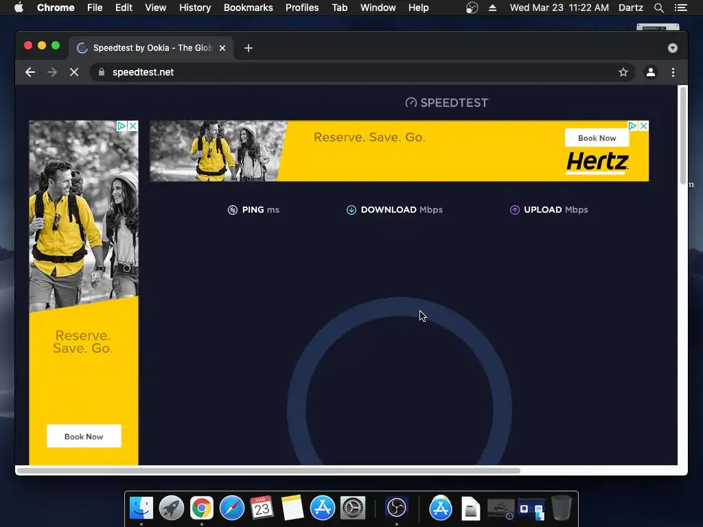
Task: Click the PING ms gauge icon
Action: [x=232, y=210]
